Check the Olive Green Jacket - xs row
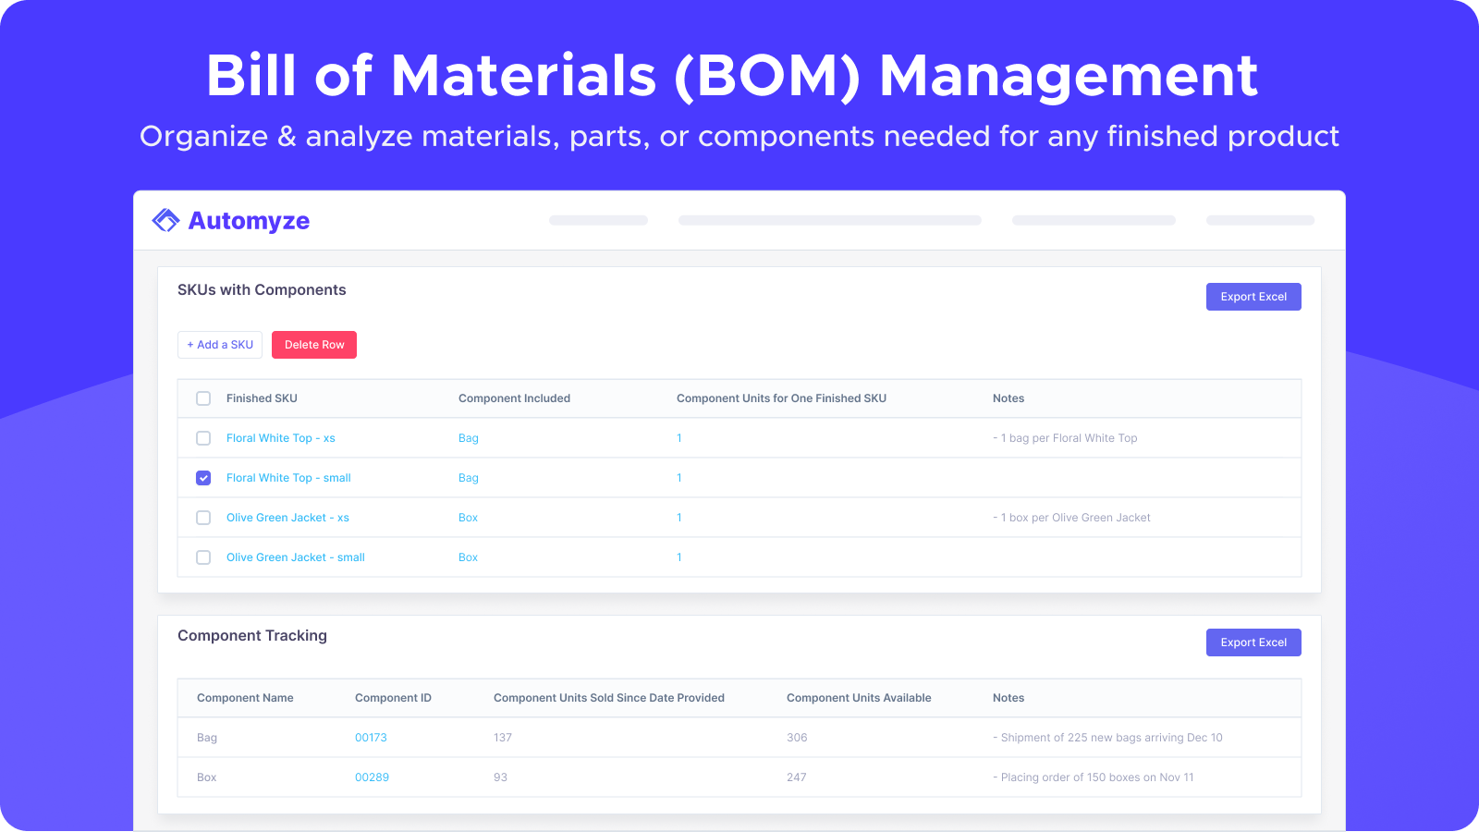 coord(203,518)
